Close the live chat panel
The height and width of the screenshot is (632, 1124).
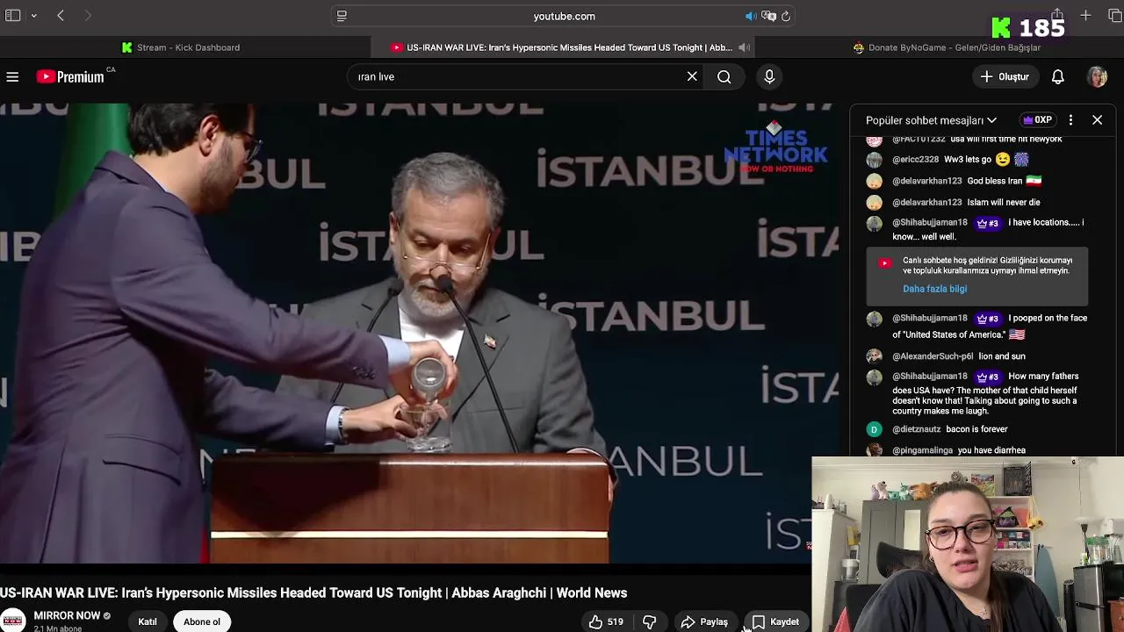1097,120
